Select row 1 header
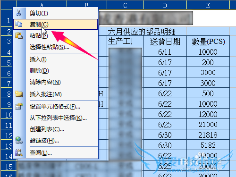The height and width of the screenshot is (177, 236). point(7,18)
